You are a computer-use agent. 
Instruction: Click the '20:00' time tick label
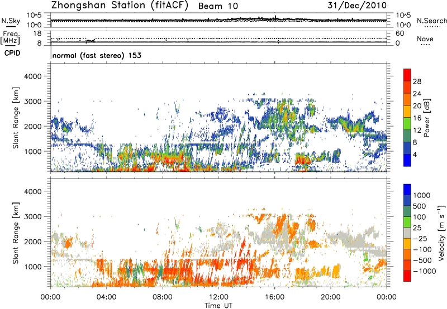pos(331,297)
